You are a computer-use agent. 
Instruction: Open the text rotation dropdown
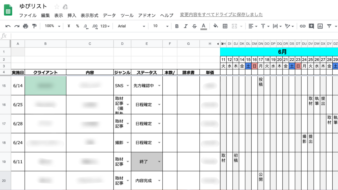(x=289, y=26)
